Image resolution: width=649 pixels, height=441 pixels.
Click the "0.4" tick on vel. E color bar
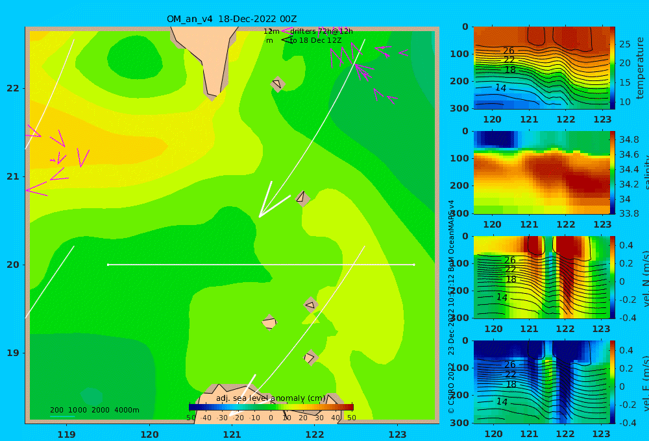tap(626, 350)
